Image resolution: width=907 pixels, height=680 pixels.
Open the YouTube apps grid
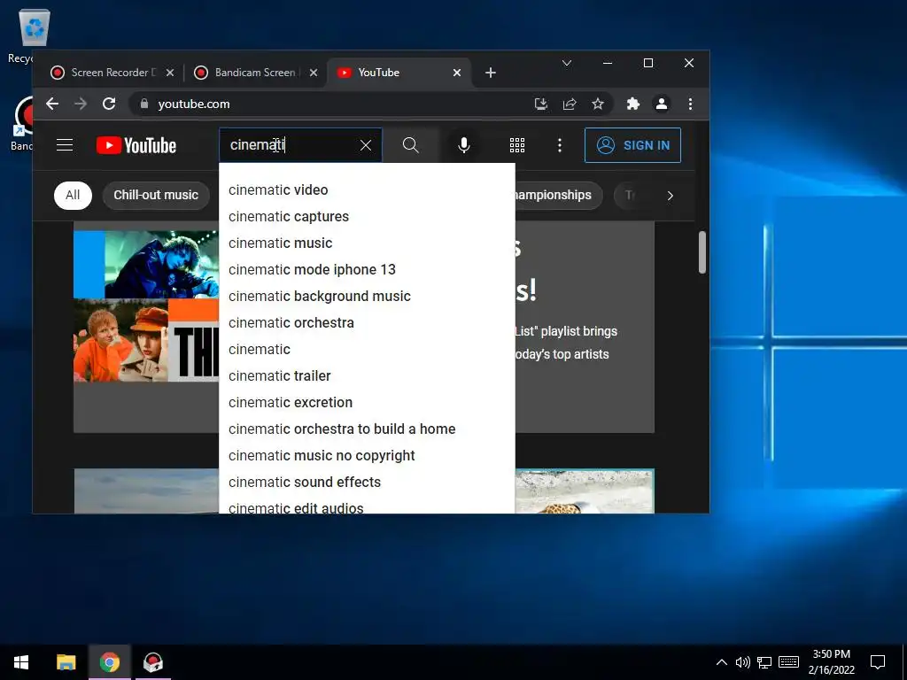pos(517,145)
